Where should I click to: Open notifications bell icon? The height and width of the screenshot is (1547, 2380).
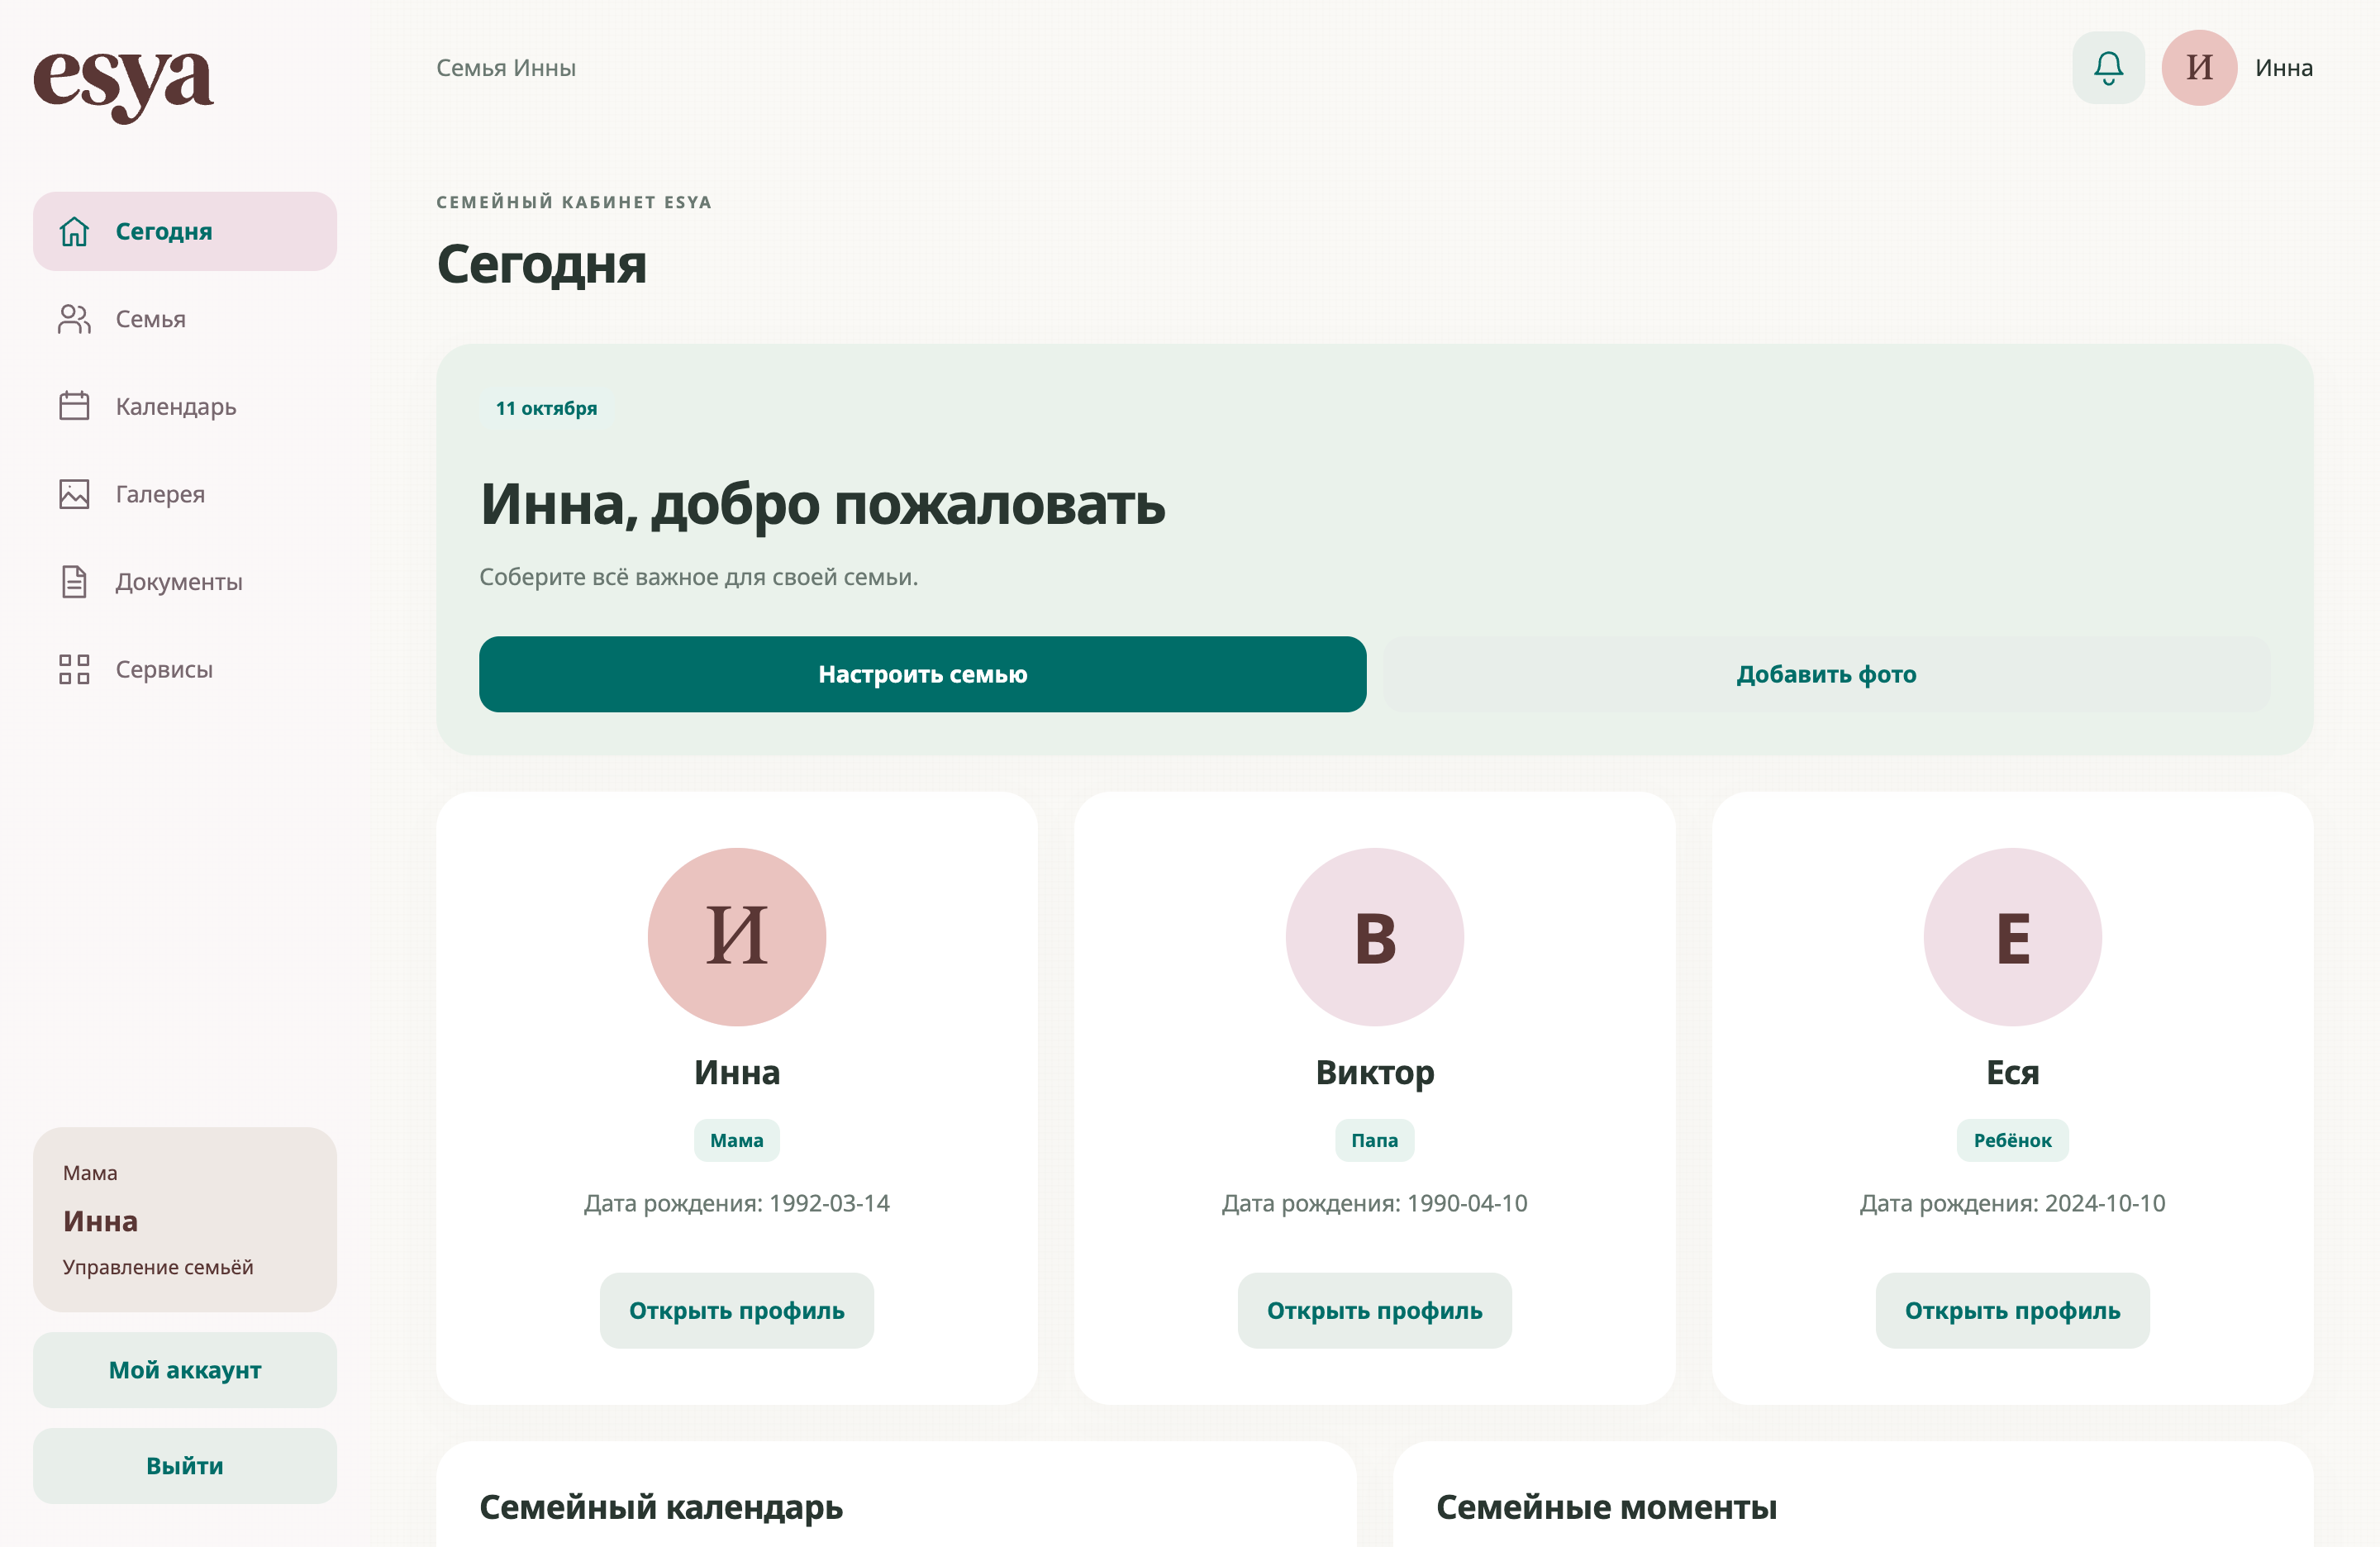[x=2108, y=68]
